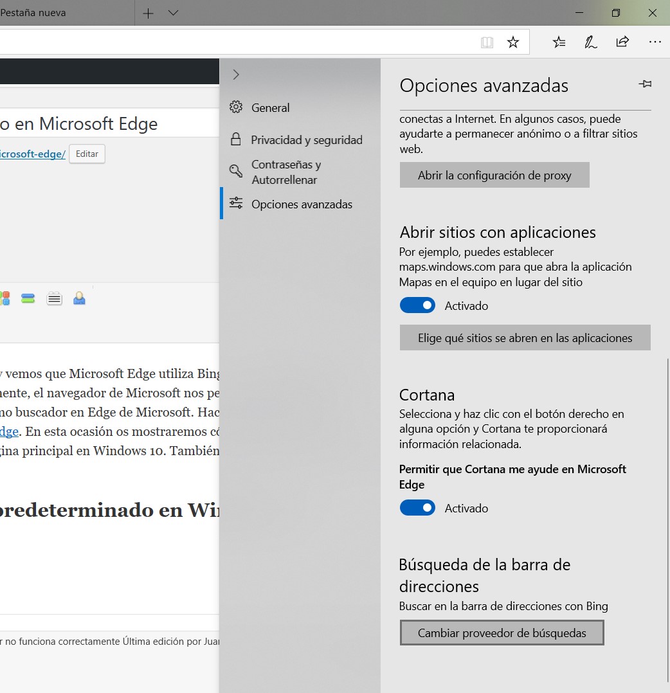Expand the tab preview dropdown arrow

(x=173, y=13)
